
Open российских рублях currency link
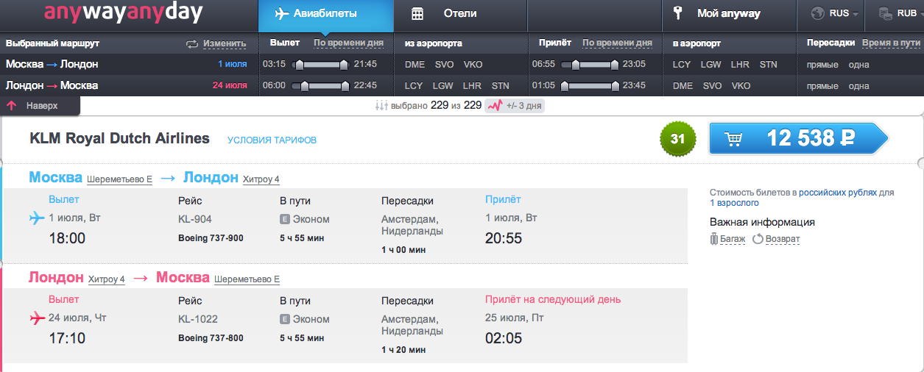pos(838,192)
